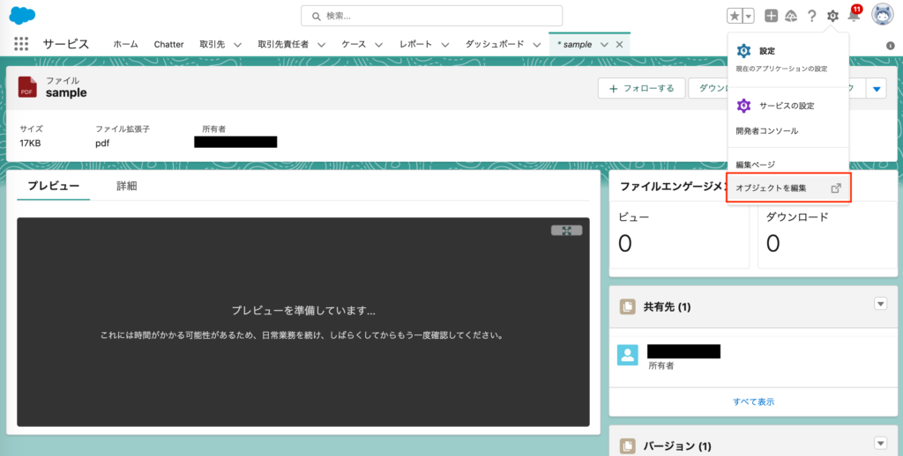Viewport: 903px width, 456px height.
Task: Open the user profile avatar
Action: click(x=882, y=15)
